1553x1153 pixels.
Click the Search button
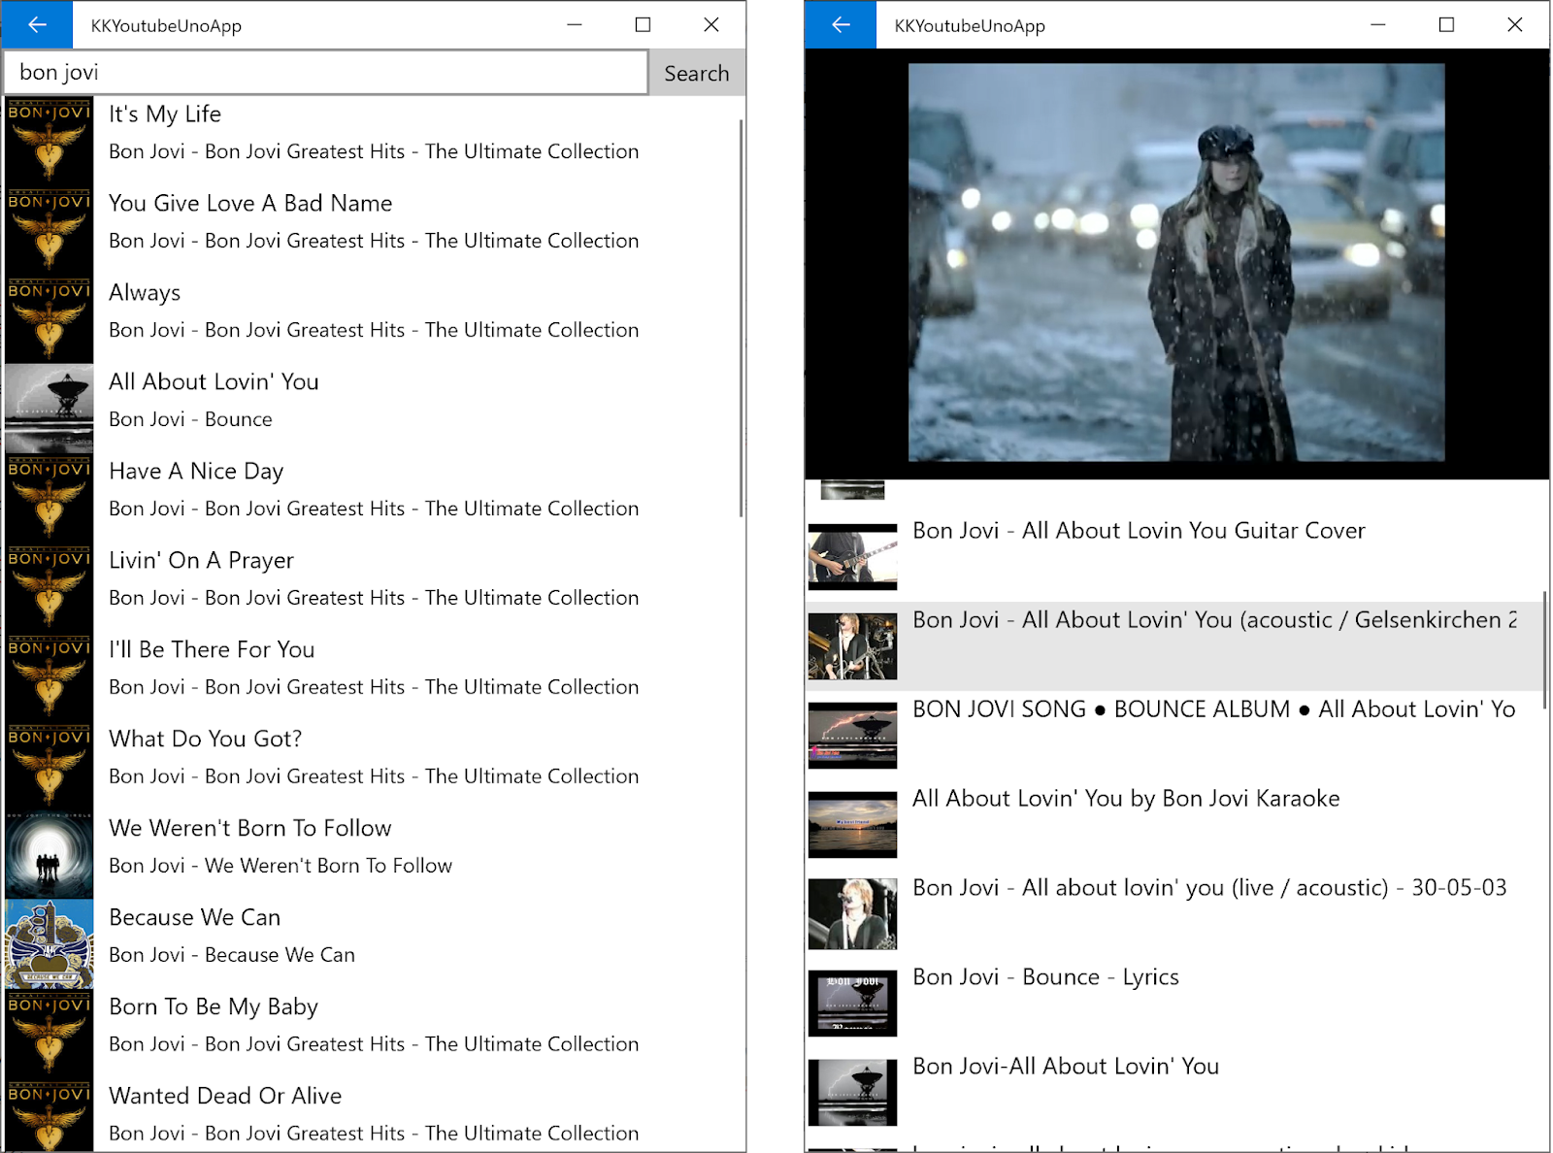[697, 73]
